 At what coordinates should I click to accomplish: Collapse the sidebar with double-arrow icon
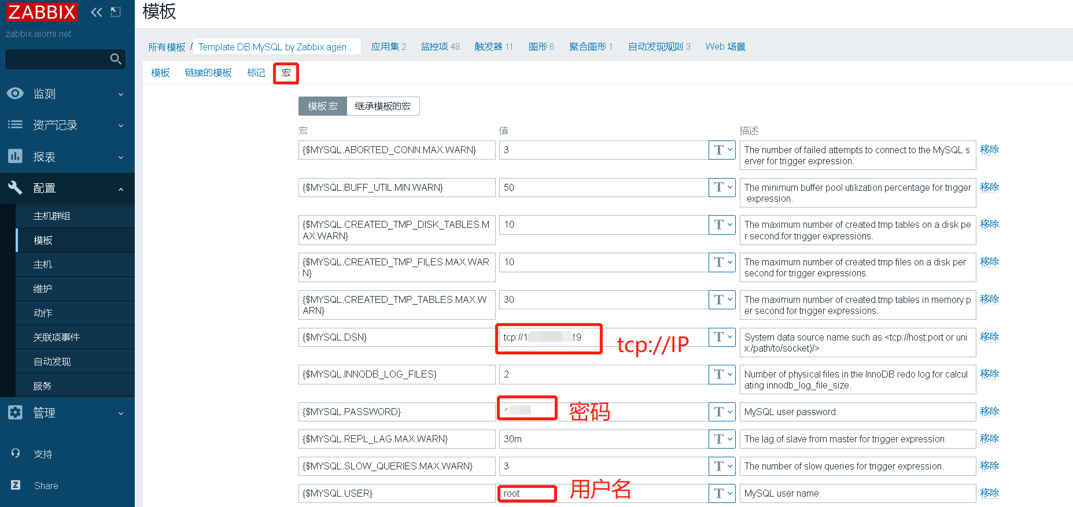pyautogui.click(x=97, y=12)
